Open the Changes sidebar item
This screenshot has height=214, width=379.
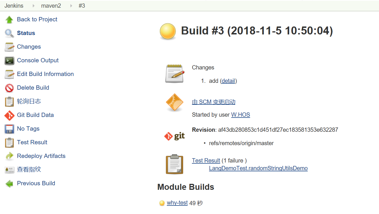point(29,47)
